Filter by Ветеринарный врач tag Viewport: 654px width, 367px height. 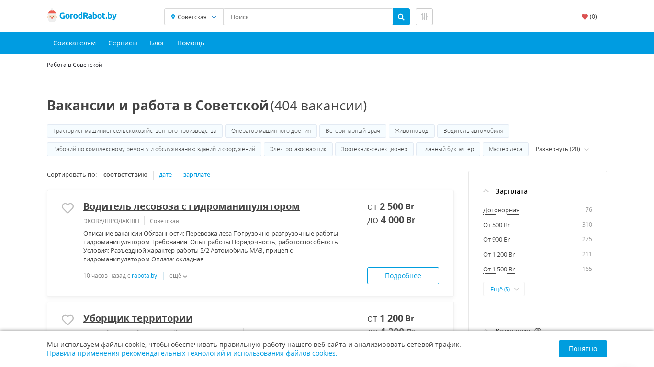tap(353, 131)
